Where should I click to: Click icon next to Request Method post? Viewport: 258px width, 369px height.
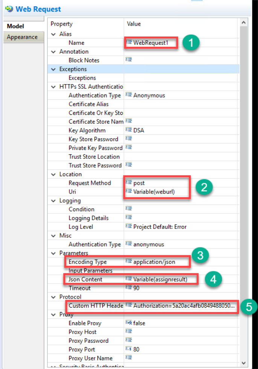pyautogui.click(x=129, y=183)
